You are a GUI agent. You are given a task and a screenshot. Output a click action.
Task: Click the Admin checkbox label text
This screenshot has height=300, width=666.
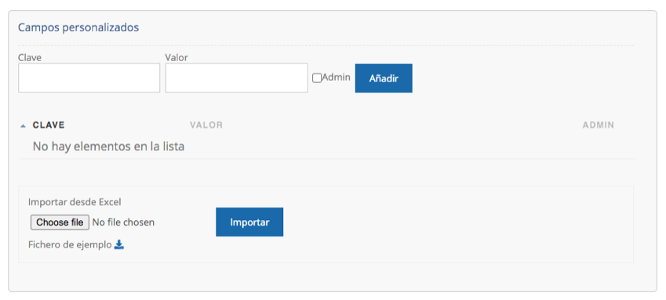pyautogui.click(x=336, y=78)
